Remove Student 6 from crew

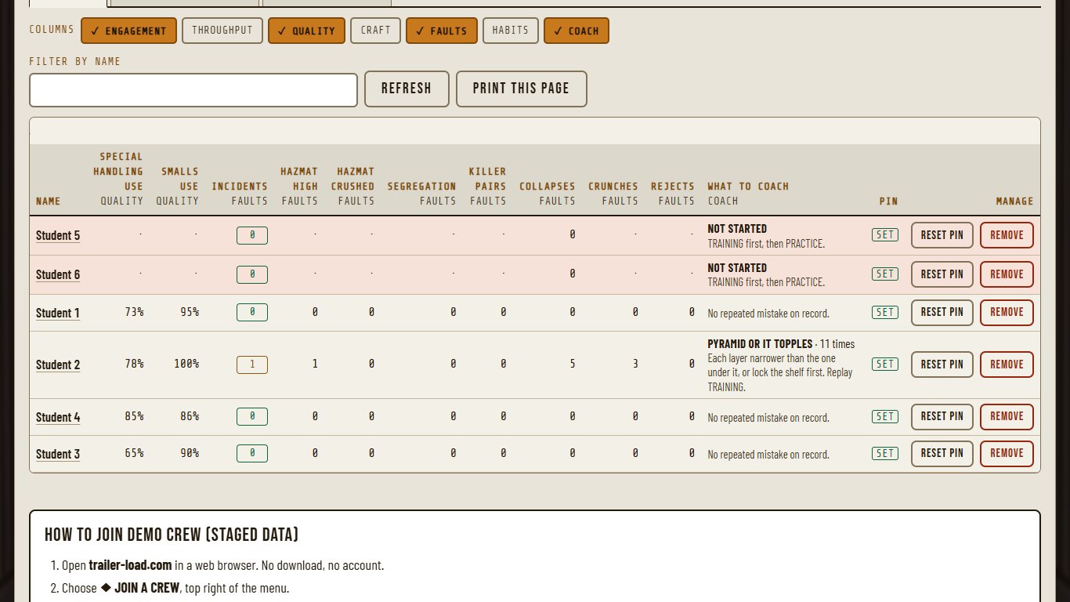pos(1007,274)
